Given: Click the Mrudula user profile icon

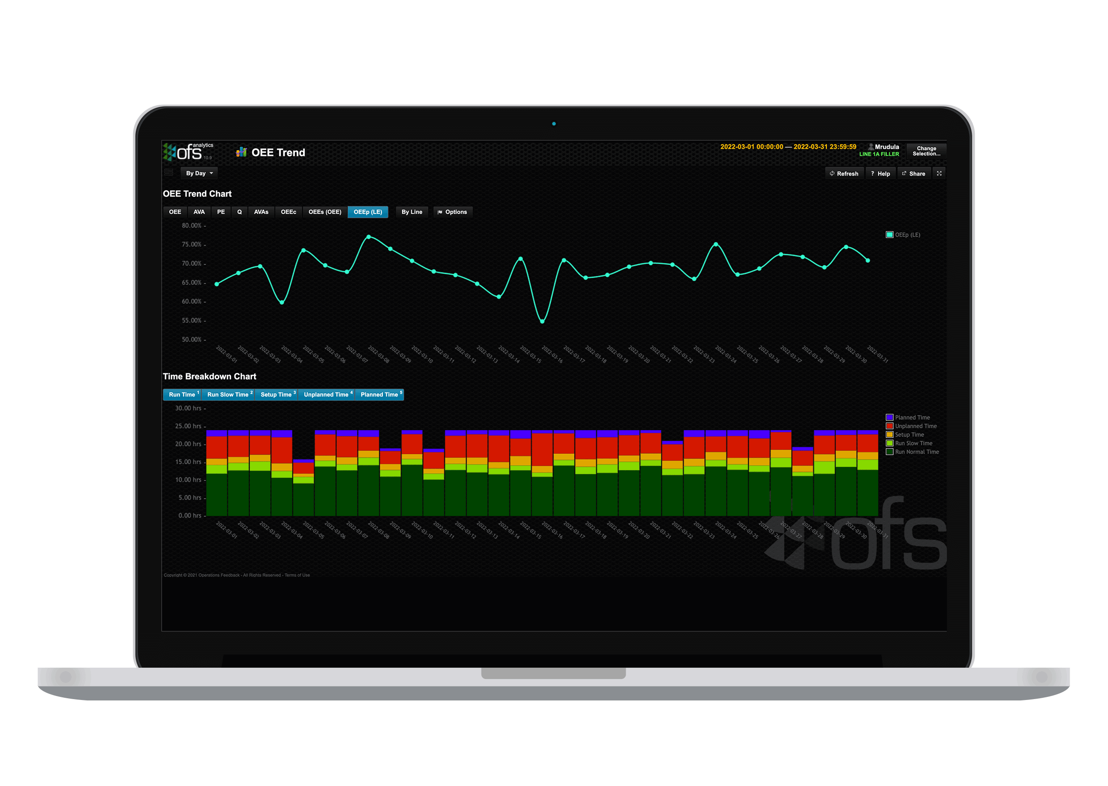Looking at the screenshot, I should pos(872,147).
